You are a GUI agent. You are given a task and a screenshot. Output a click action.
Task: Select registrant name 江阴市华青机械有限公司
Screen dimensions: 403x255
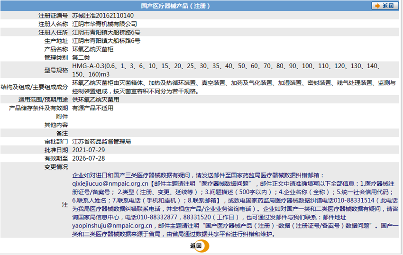[104, 24]
